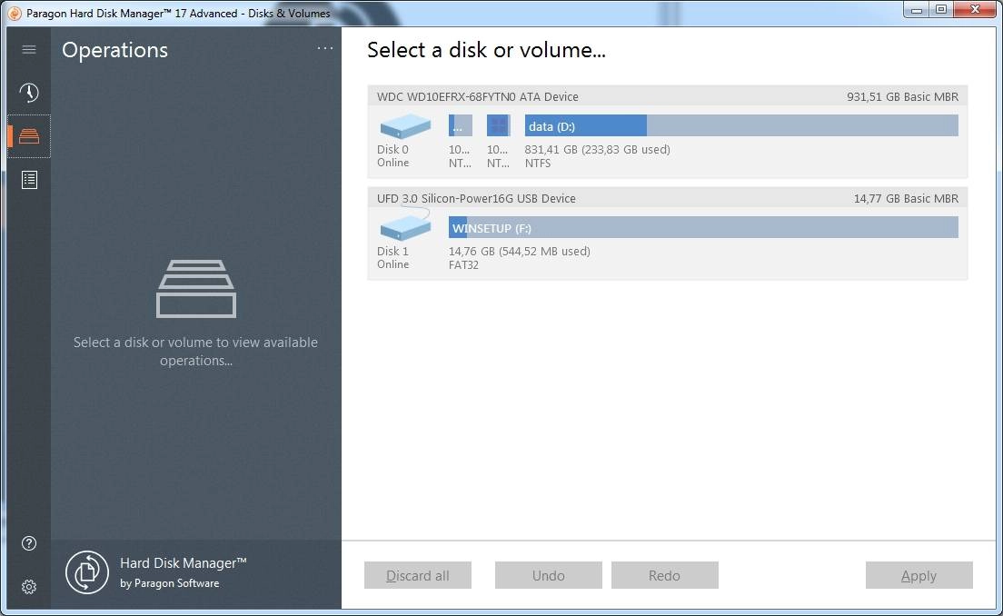Click the Undo button
This screenshot has height=616, width=1003.
click(548, 575)
